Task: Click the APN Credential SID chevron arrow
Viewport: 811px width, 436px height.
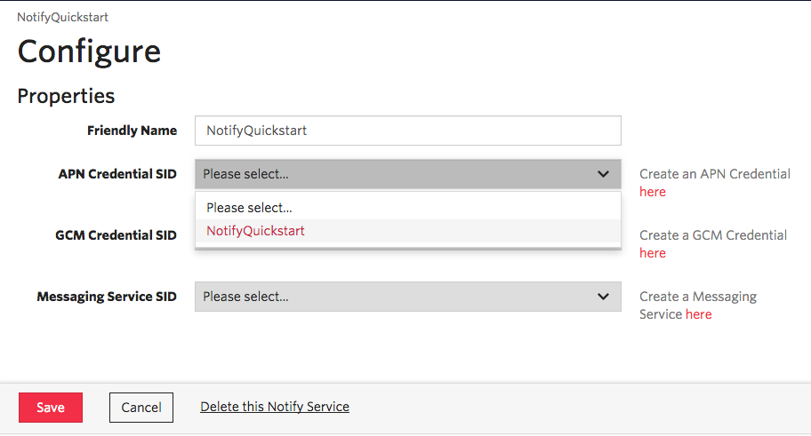Action: click(x=603, y=174)
